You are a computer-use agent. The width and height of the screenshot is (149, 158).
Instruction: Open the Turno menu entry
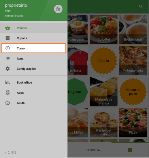click(x=34, y=48)
